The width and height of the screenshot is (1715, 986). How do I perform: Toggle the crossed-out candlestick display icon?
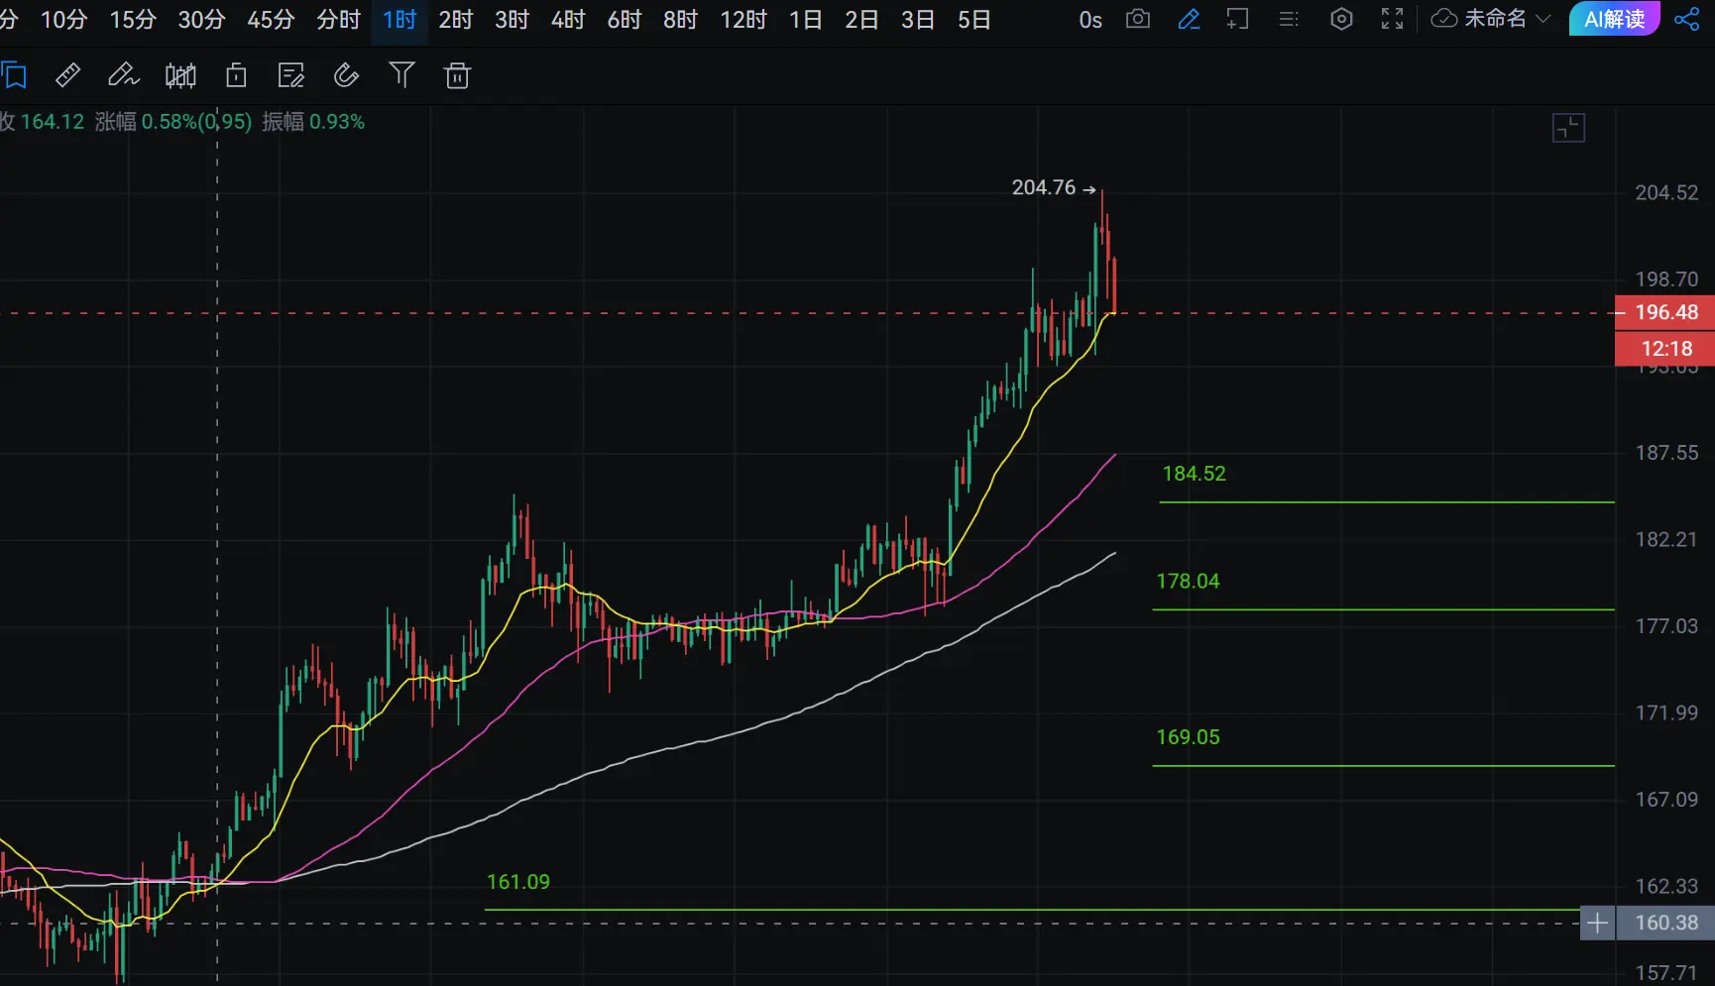point(180,75)
